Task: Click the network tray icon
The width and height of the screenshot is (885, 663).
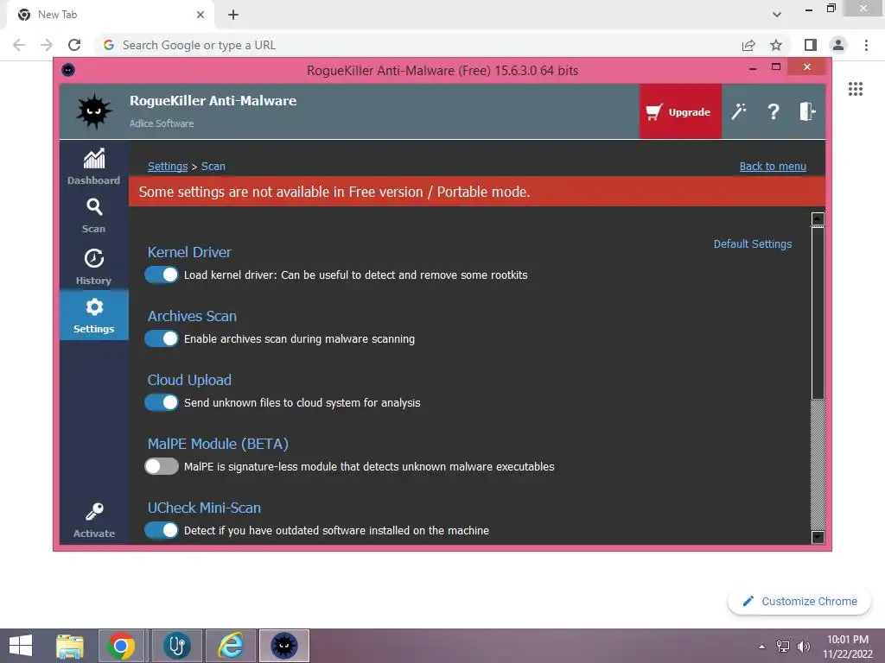Action: (x=783, y=647)
